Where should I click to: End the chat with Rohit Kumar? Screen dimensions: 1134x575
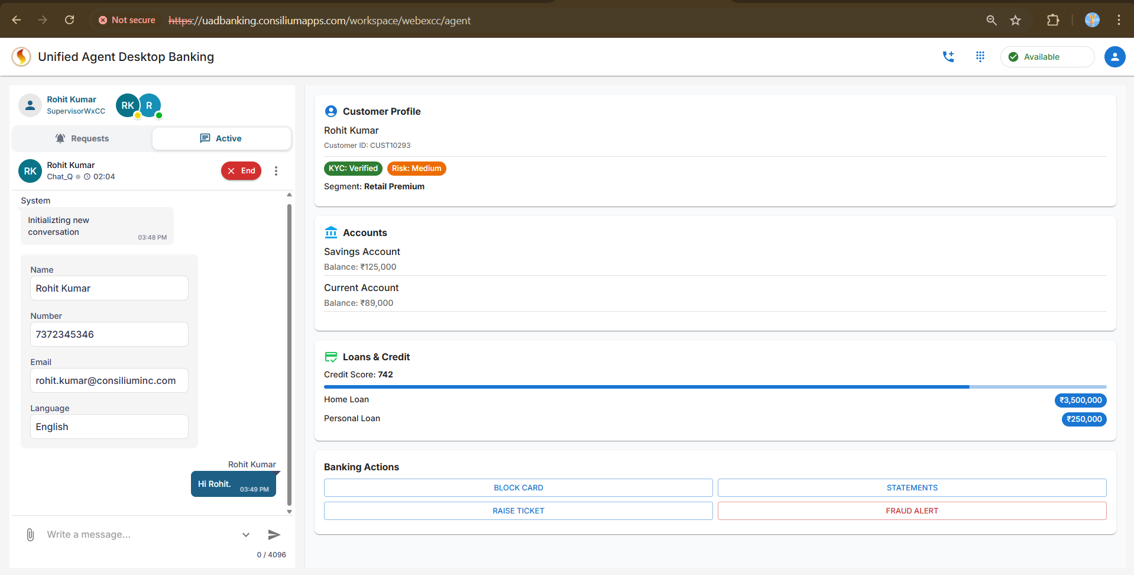[241, 171]
